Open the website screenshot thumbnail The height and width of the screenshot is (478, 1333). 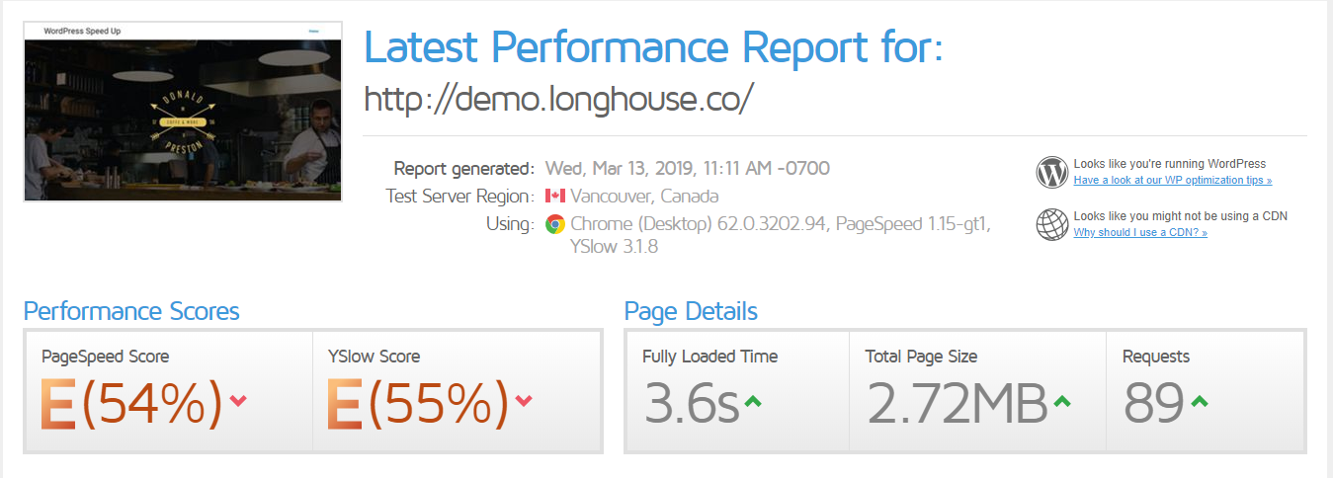pyautogui.click(x=183, y=112)
